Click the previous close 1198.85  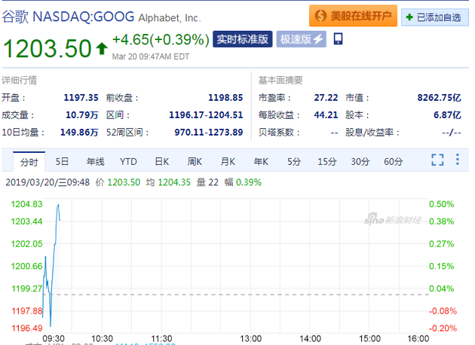click(225, 97)
